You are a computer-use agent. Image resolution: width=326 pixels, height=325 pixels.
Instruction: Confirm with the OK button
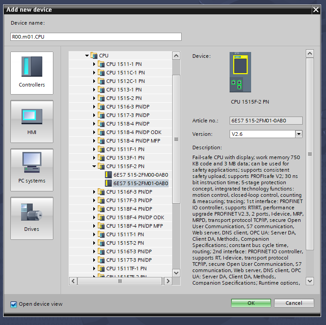point(251,303)
